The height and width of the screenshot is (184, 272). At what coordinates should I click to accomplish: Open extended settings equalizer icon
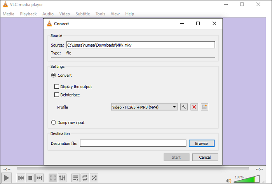click(x=62, y=178)
